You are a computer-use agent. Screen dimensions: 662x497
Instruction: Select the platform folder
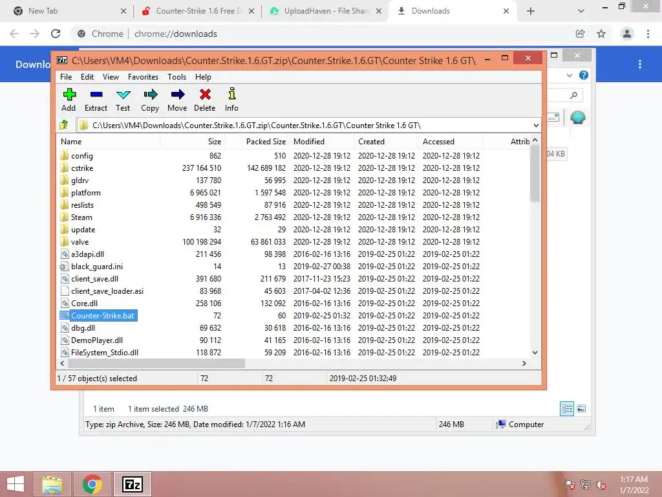tap(86, 193)
